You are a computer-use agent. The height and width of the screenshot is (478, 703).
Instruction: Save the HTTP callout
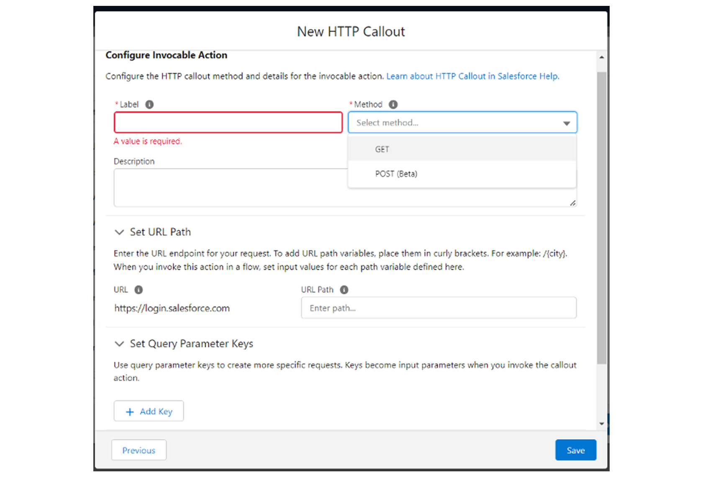tap(575, 450)
